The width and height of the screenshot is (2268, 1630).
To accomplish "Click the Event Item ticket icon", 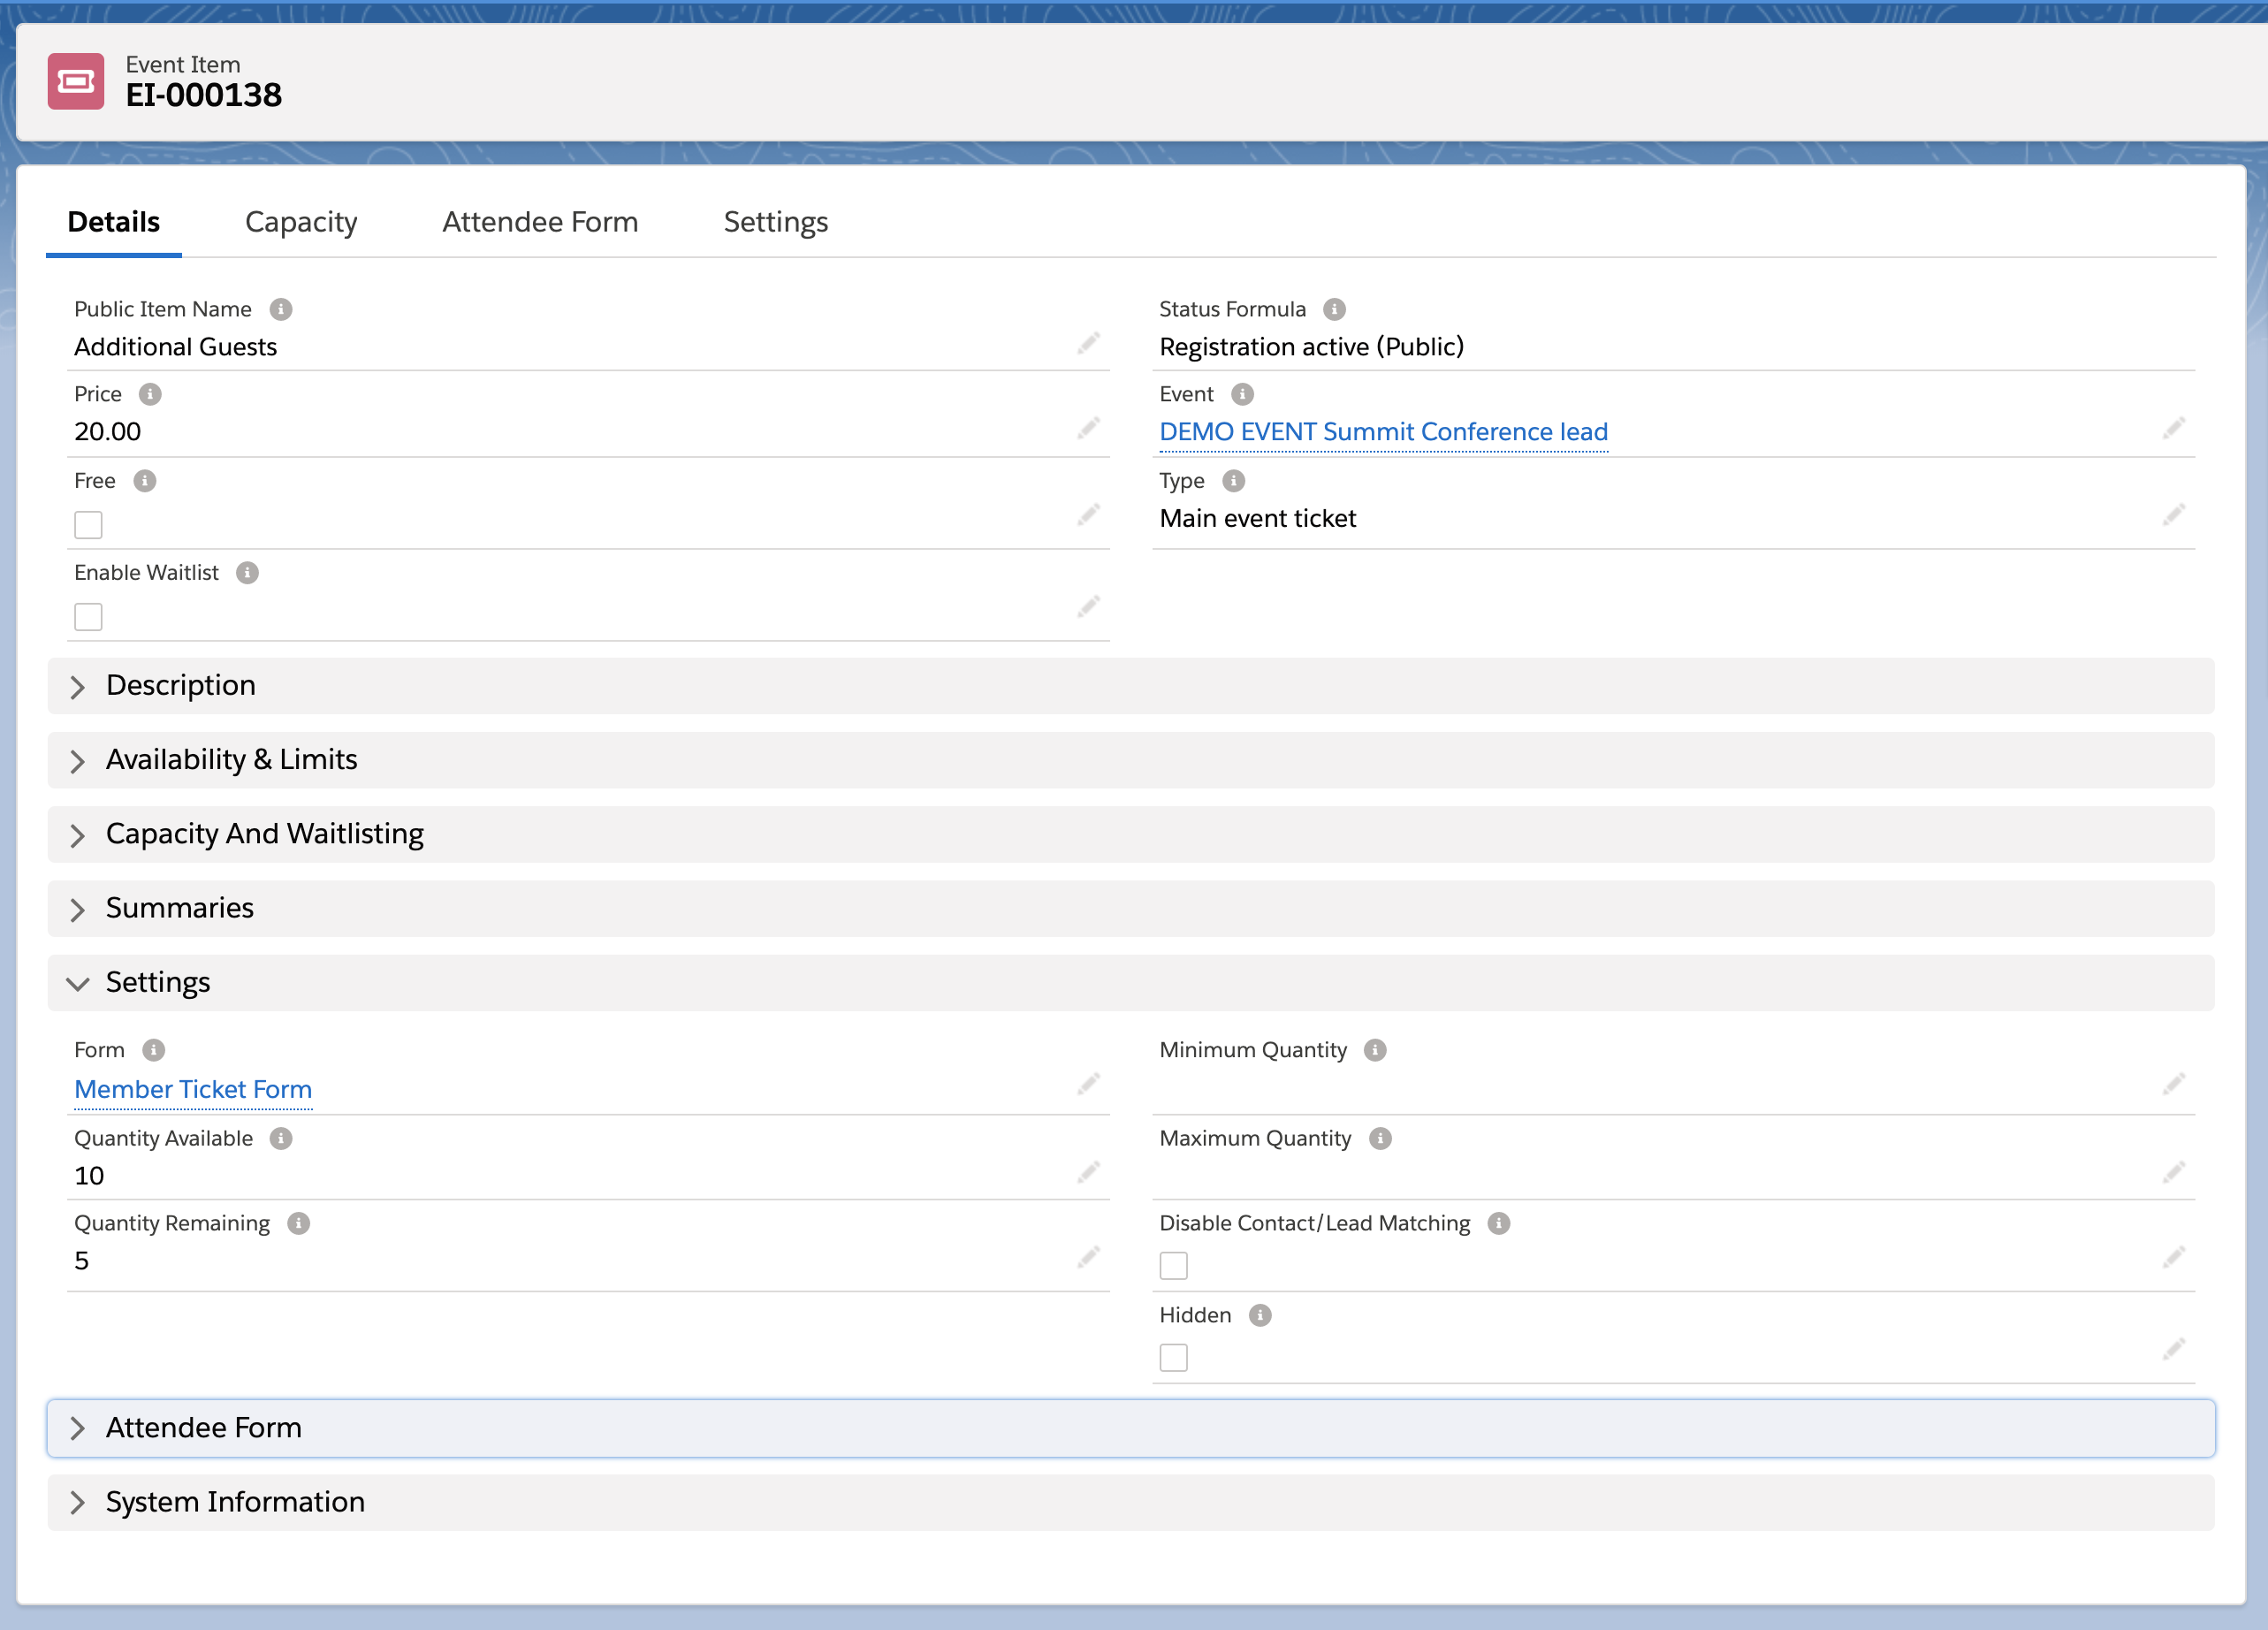I will [76, 81].
